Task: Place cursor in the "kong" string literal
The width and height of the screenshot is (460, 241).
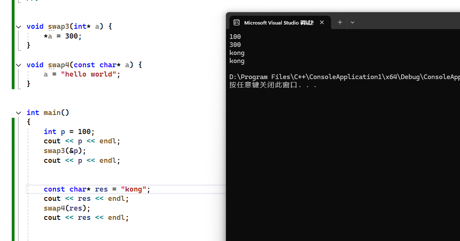Action: (134, 189)
